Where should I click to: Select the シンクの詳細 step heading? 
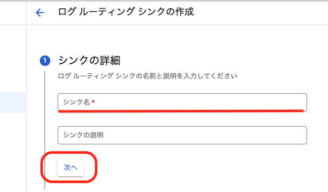(x=89, y=61)
